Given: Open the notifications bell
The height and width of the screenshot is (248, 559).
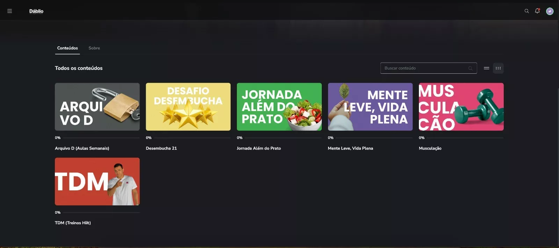Looking at the screenshot, I should [537, 11].
